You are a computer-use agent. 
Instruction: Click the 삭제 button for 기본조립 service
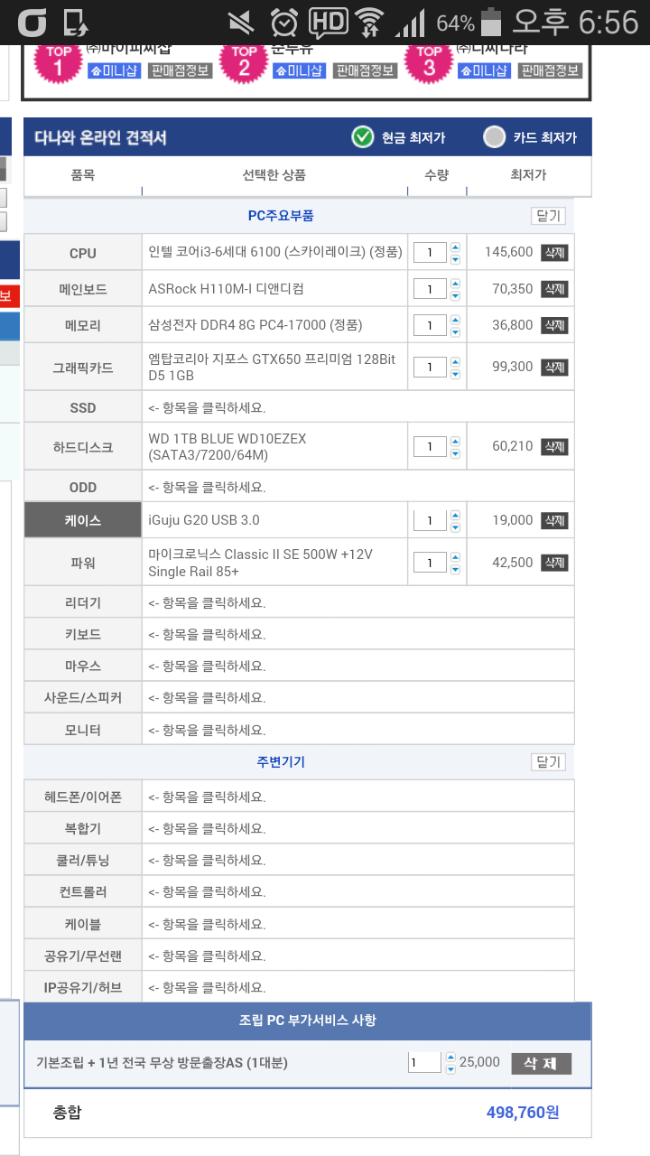pos(541,1063)
